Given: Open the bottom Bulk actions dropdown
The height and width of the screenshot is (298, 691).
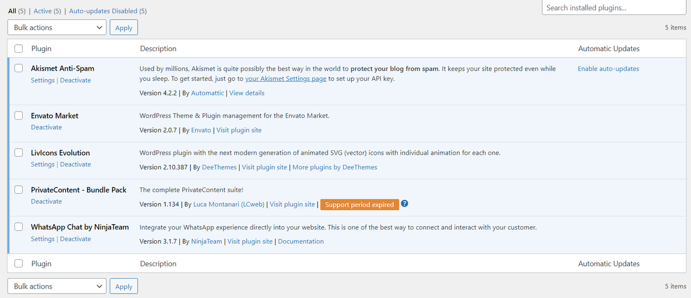Looking at the screenshot, I should click(57, 286).
